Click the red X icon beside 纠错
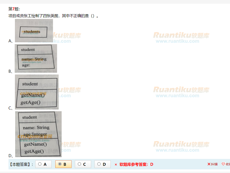This screenshot has height=173, width=230. coord(209,164)
